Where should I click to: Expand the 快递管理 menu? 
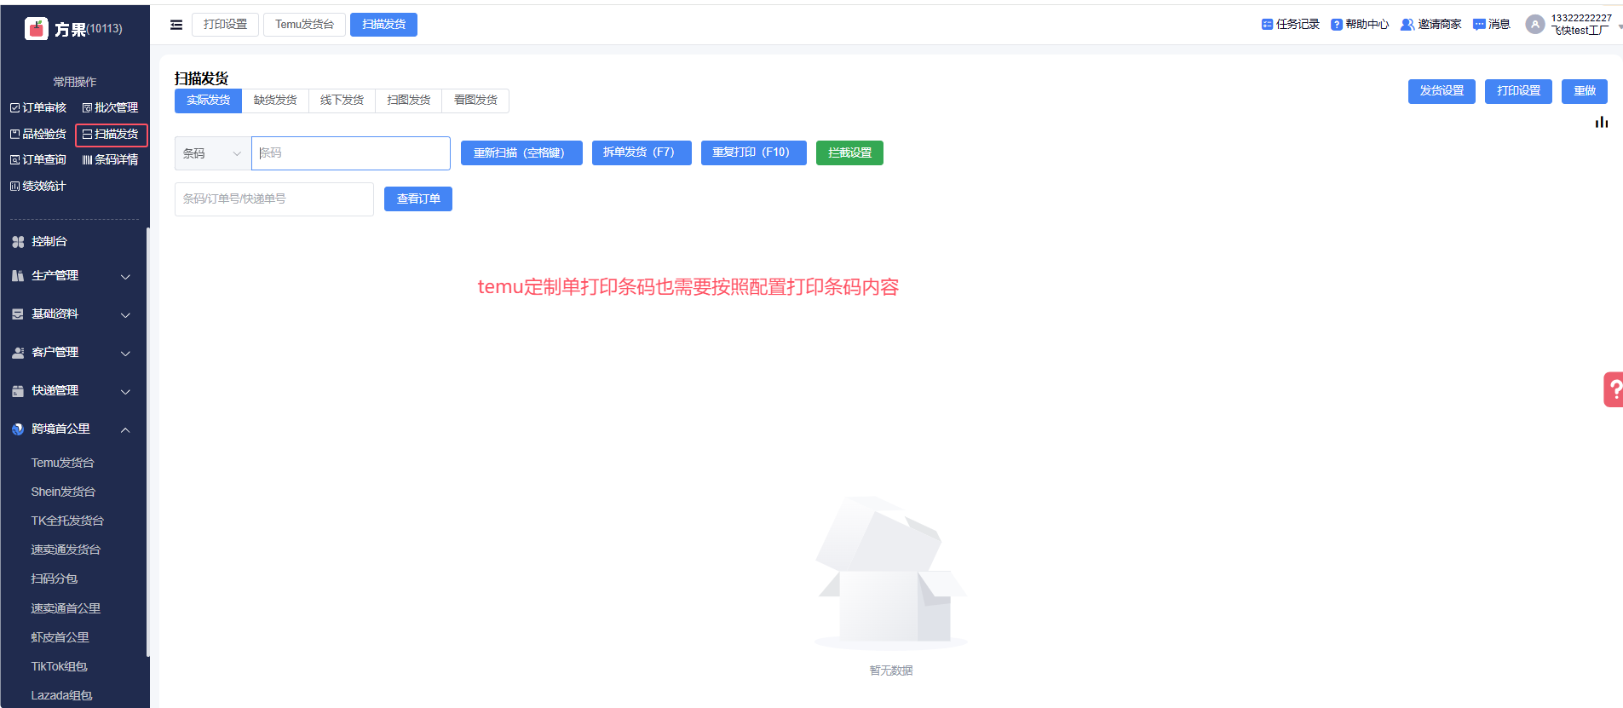point(73,391)
